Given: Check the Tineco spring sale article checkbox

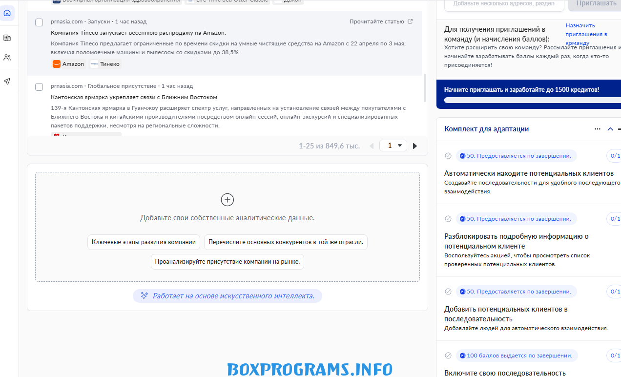Looking at the screenshot, I should tap(39, 22).
